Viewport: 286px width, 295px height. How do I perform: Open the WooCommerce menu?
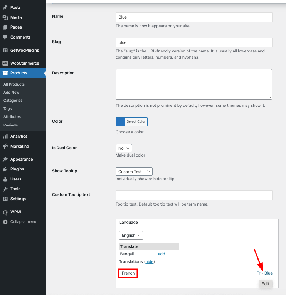[25, 63]
